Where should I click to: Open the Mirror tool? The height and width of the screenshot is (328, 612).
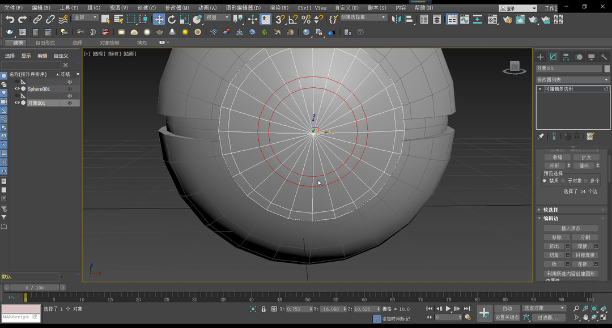396,19
